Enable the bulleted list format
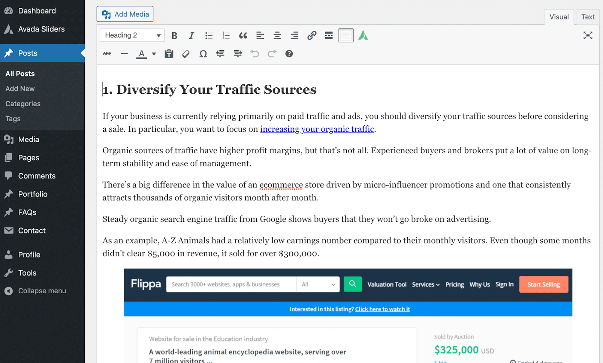 pos(208,35)
